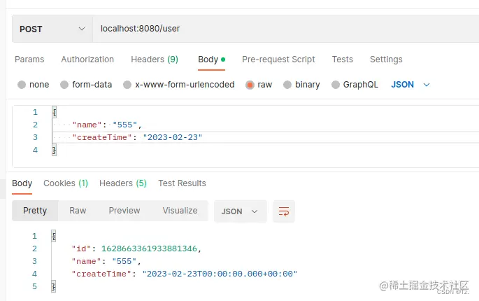The height and width of the screenshot is (301, 479).
Task: Choose the GraphQL body type
Action: [x=336, y=85]
